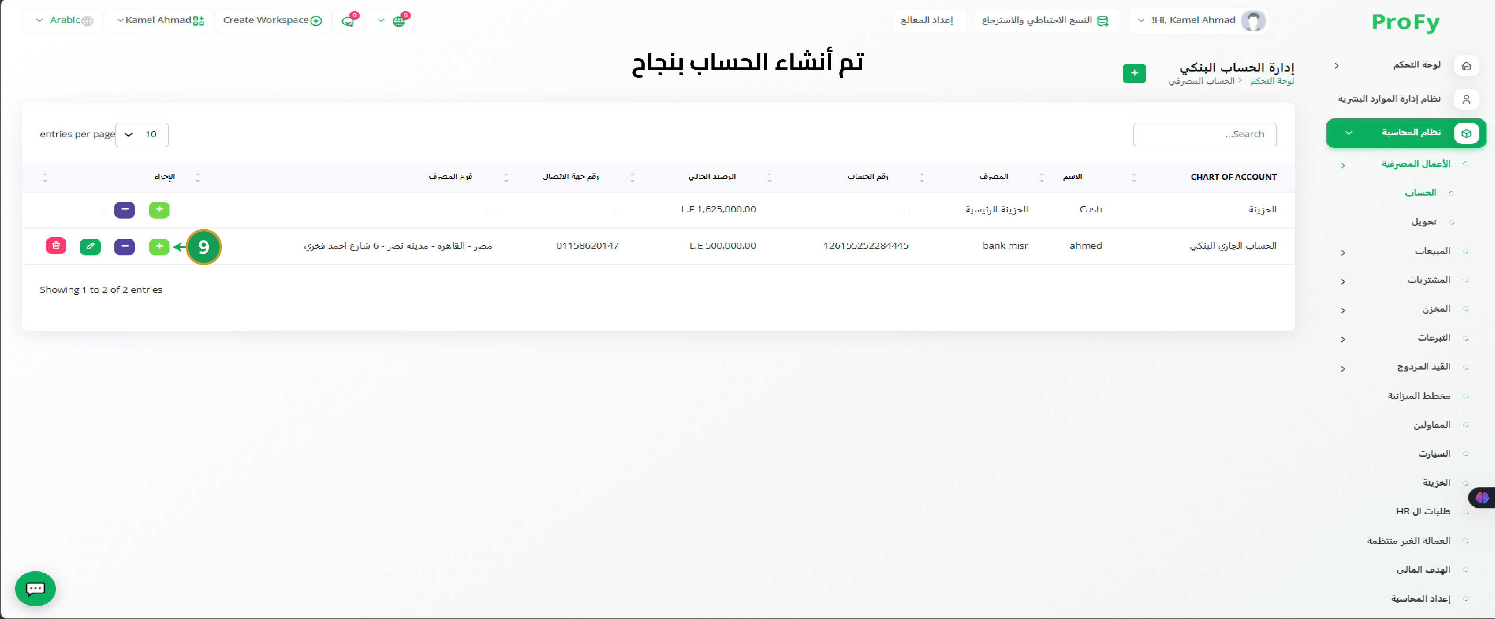Click the home icon beside لوحة التحكم
The image size is (1495, 619).
click(1466, 66)
